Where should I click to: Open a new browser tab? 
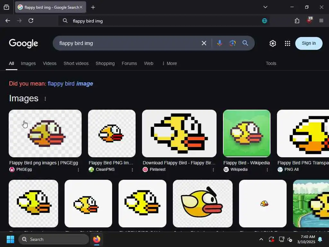pyautogui.click(x=93, y=7)
